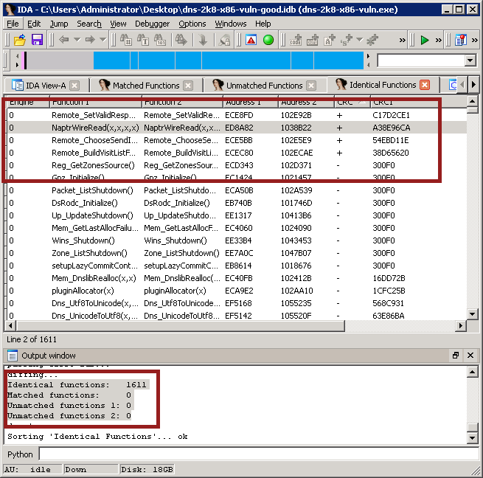The height and width of the screenshot is (478, 483).
Task: Open the breakpoints list icon
Action: pos(461,40)
